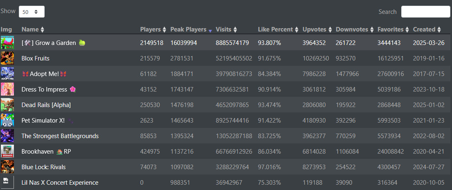Open the Dead Rails [Alpha] name link

coord(46,105)
